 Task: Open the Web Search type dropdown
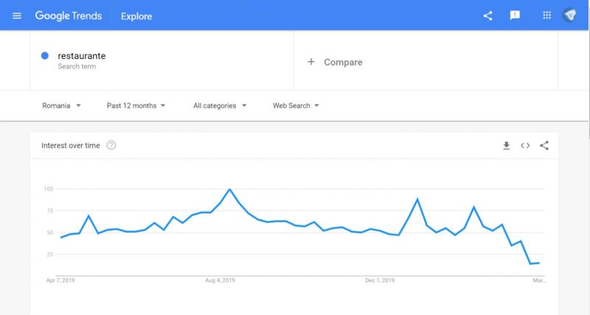click(296, 106)
